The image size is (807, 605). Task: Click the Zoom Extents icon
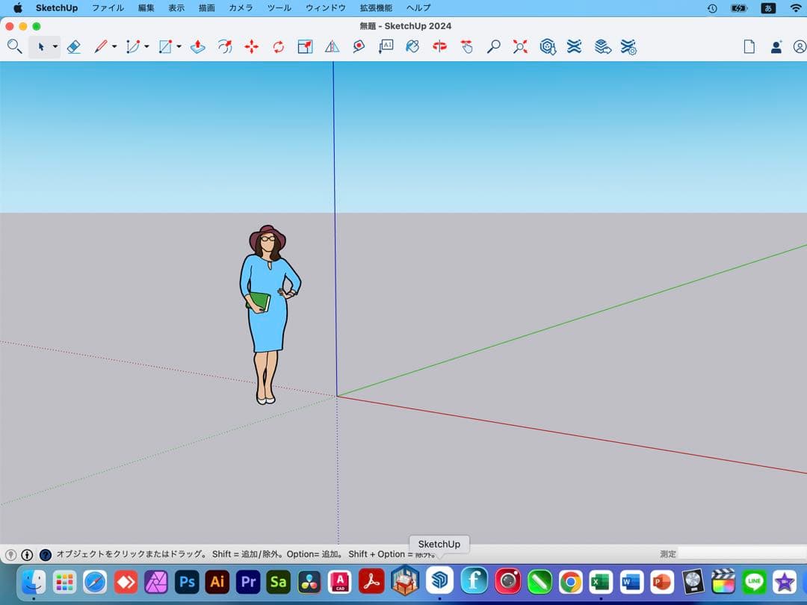[x=521, y=46]
